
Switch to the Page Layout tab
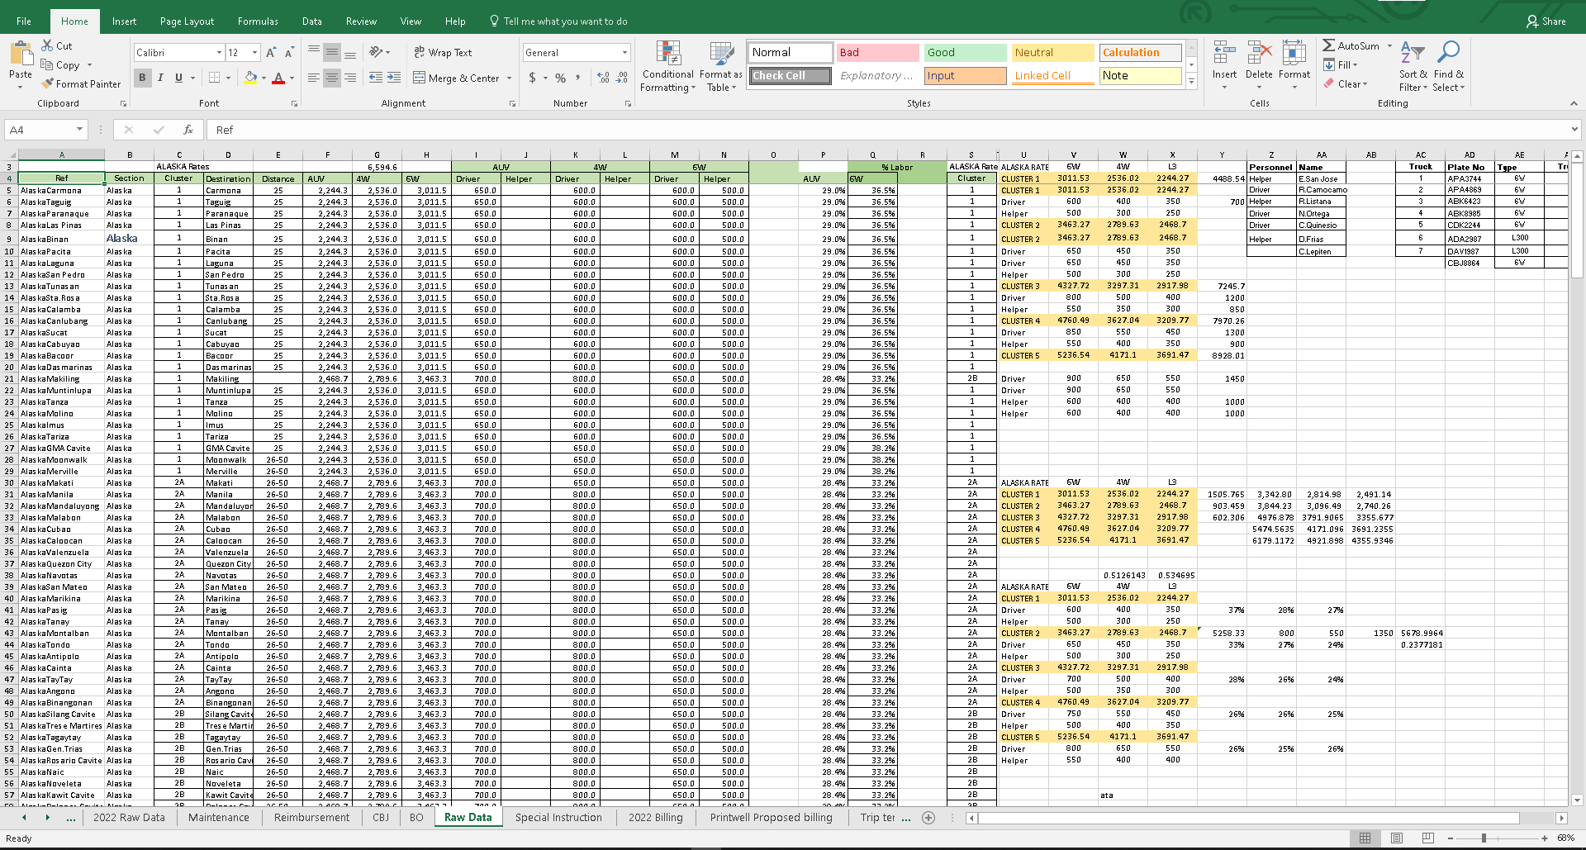coord(187,21)
